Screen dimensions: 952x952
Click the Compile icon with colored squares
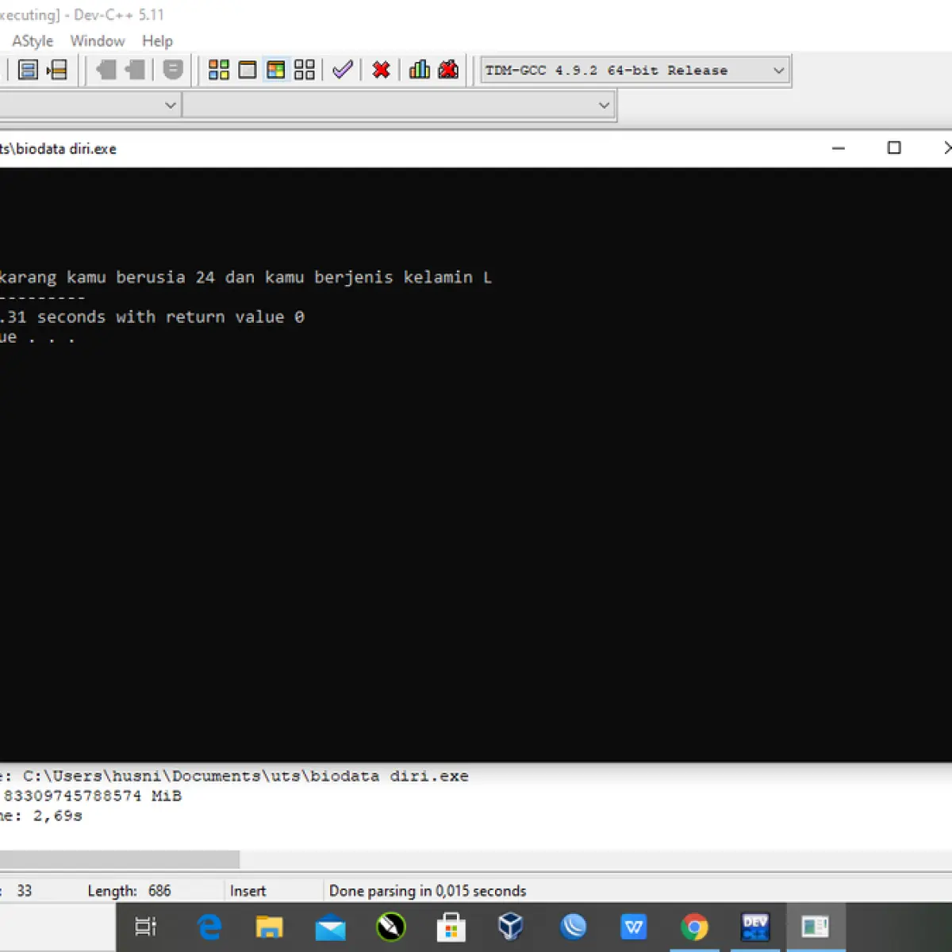(218, 70)
